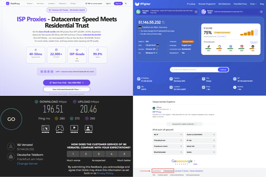Expand the Tools dropdown in IPFighter
The width and height of the screenshot is (266, 177).
point(253,4)
